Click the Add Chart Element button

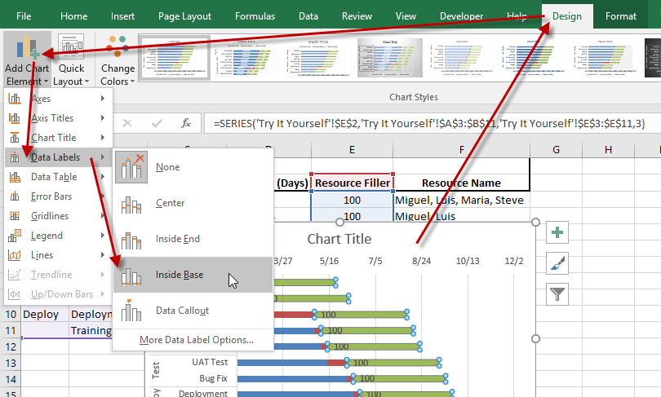(x=25, y=58)
